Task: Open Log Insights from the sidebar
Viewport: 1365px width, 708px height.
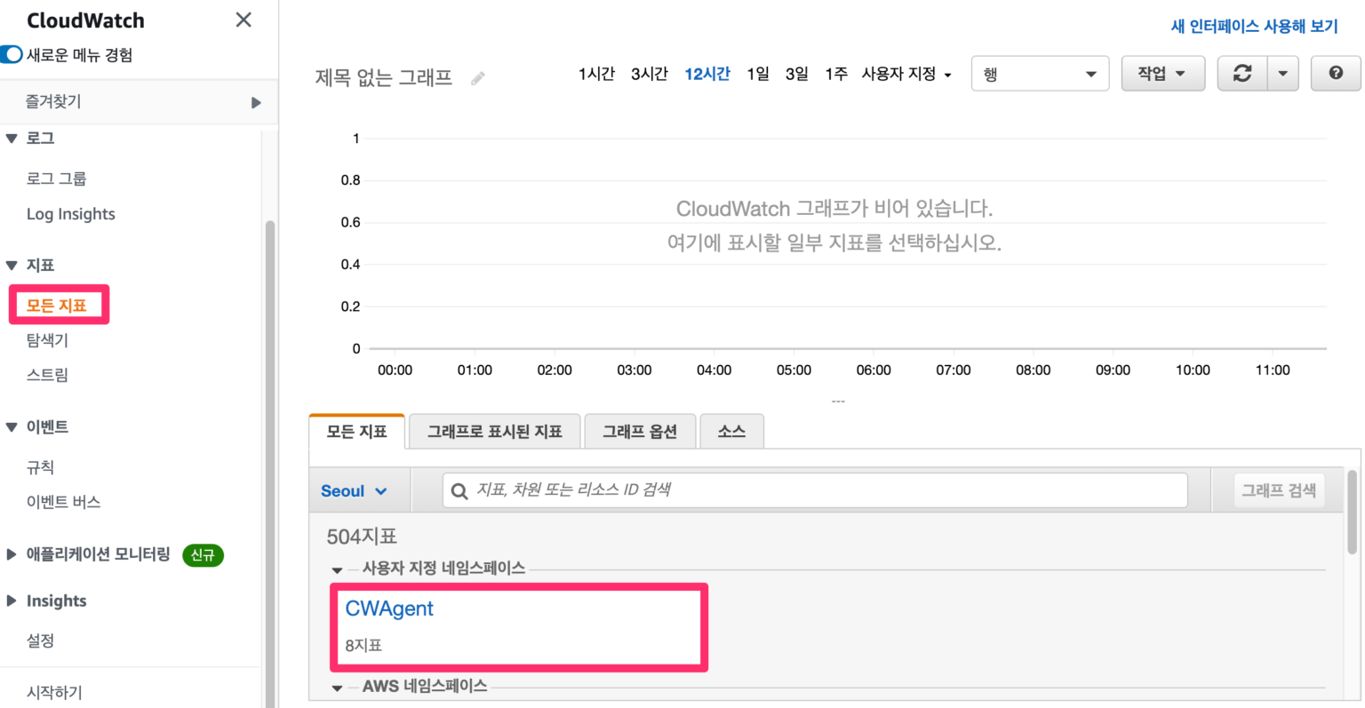Action: point(70,213)
